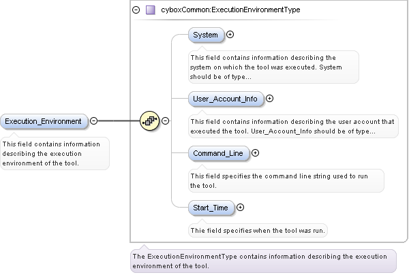This screenshot has height=275, width=409.
Task: Select the User_Account_Info element node
Action: 225,99
